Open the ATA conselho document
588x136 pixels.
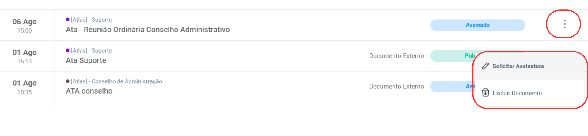click(x=89, y=91)
